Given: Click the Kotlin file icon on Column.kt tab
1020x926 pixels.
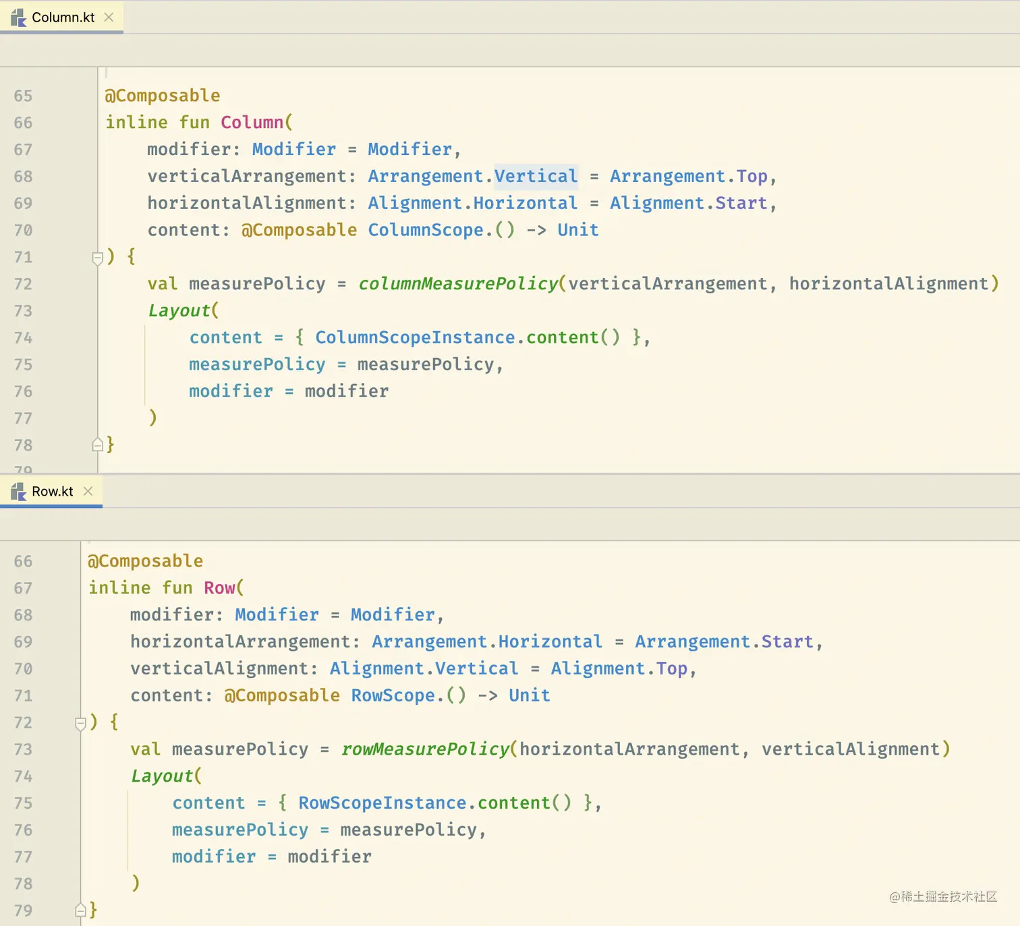Looking at the screenshot, I should tap(18, 18).
